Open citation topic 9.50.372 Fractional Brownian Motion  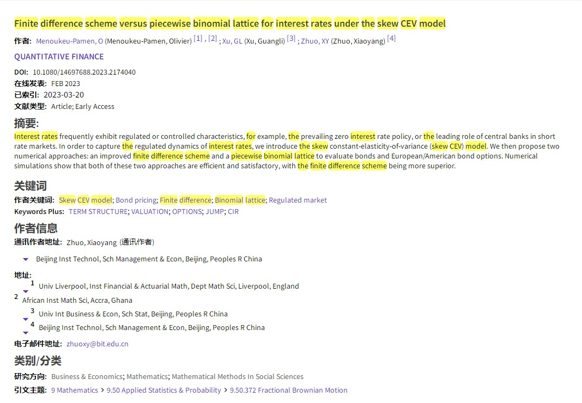288,390
